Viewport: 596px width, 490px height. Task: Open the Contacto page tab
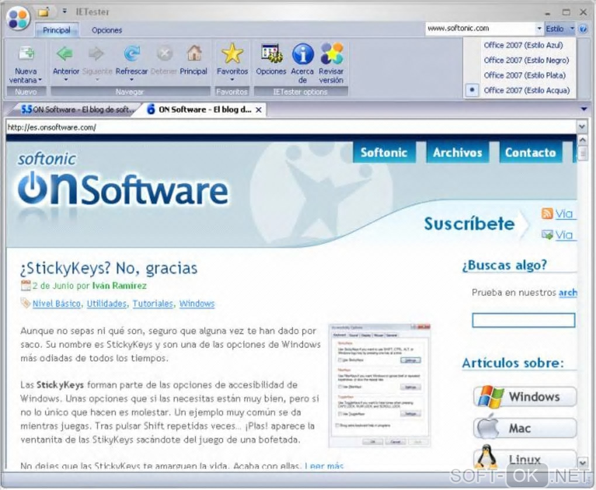(x=530, y=153)
